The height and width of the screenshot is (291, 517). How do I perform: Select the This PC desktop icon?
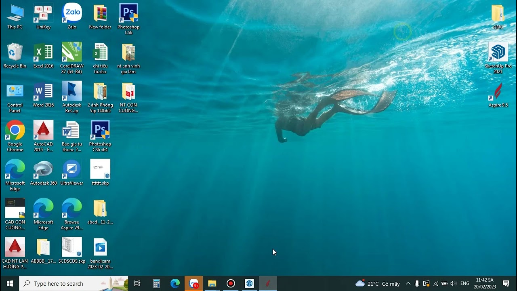pyautogui.click(x=15, y=17)
